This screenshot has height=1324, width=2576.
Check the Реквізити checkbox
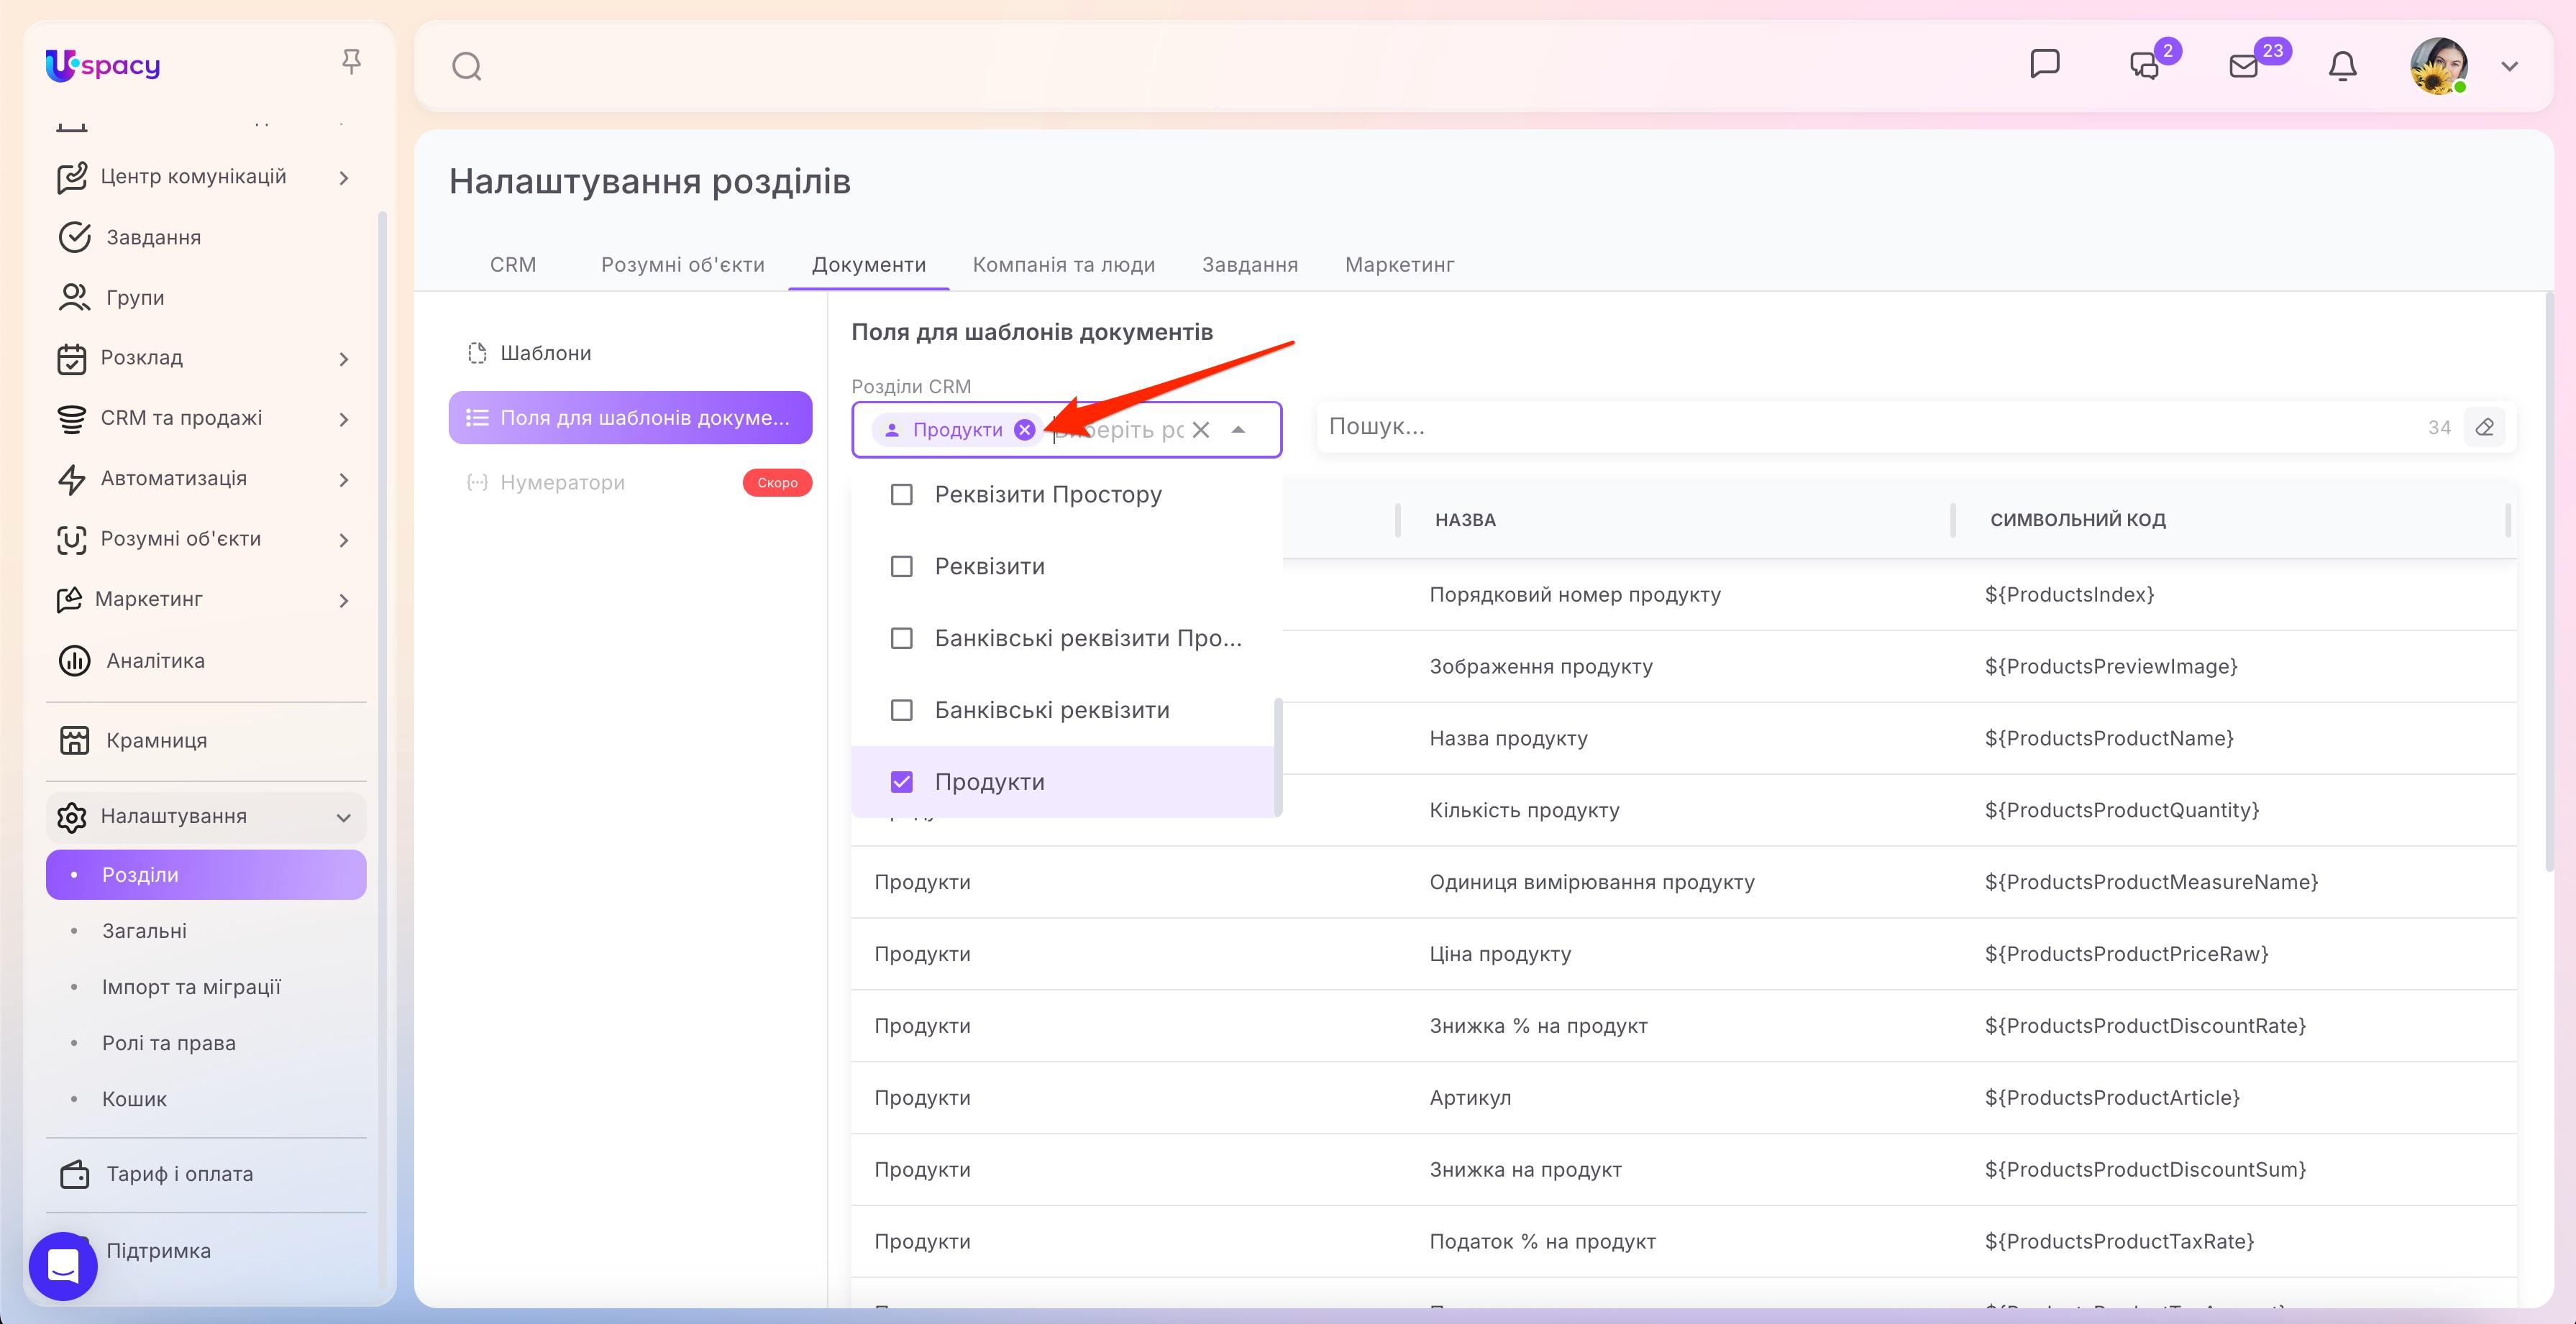[901, 566]
